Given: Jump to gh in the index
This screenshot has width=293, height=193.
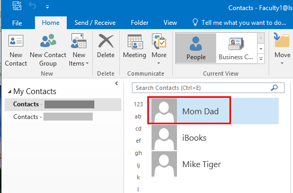Looking at the screenshot, I should (138, 153).
